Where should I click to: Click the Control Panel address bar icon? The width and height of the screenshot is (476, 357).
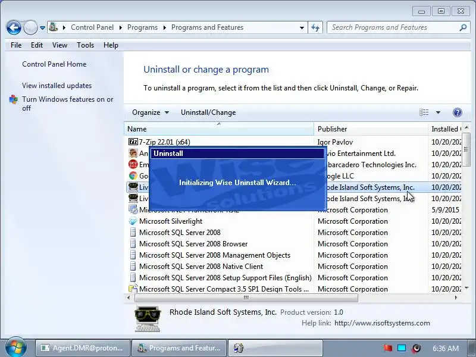point(54,27)
